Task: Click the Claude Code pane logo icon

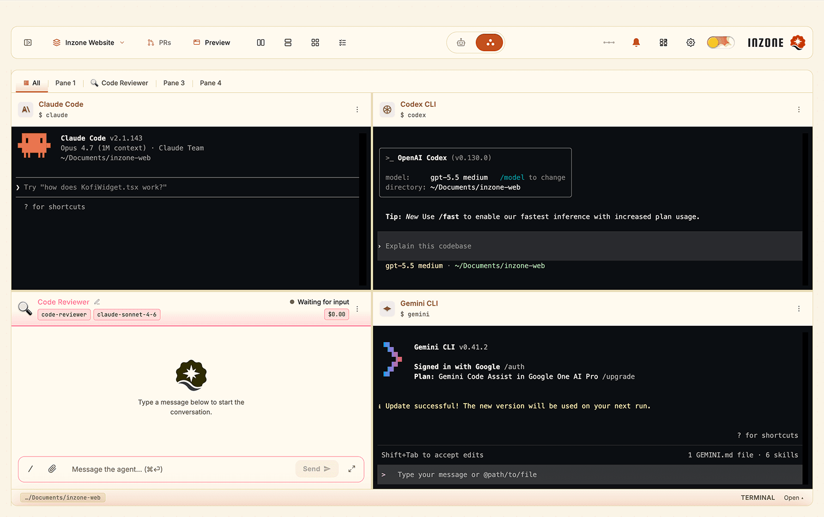Action: coord(26,110)
